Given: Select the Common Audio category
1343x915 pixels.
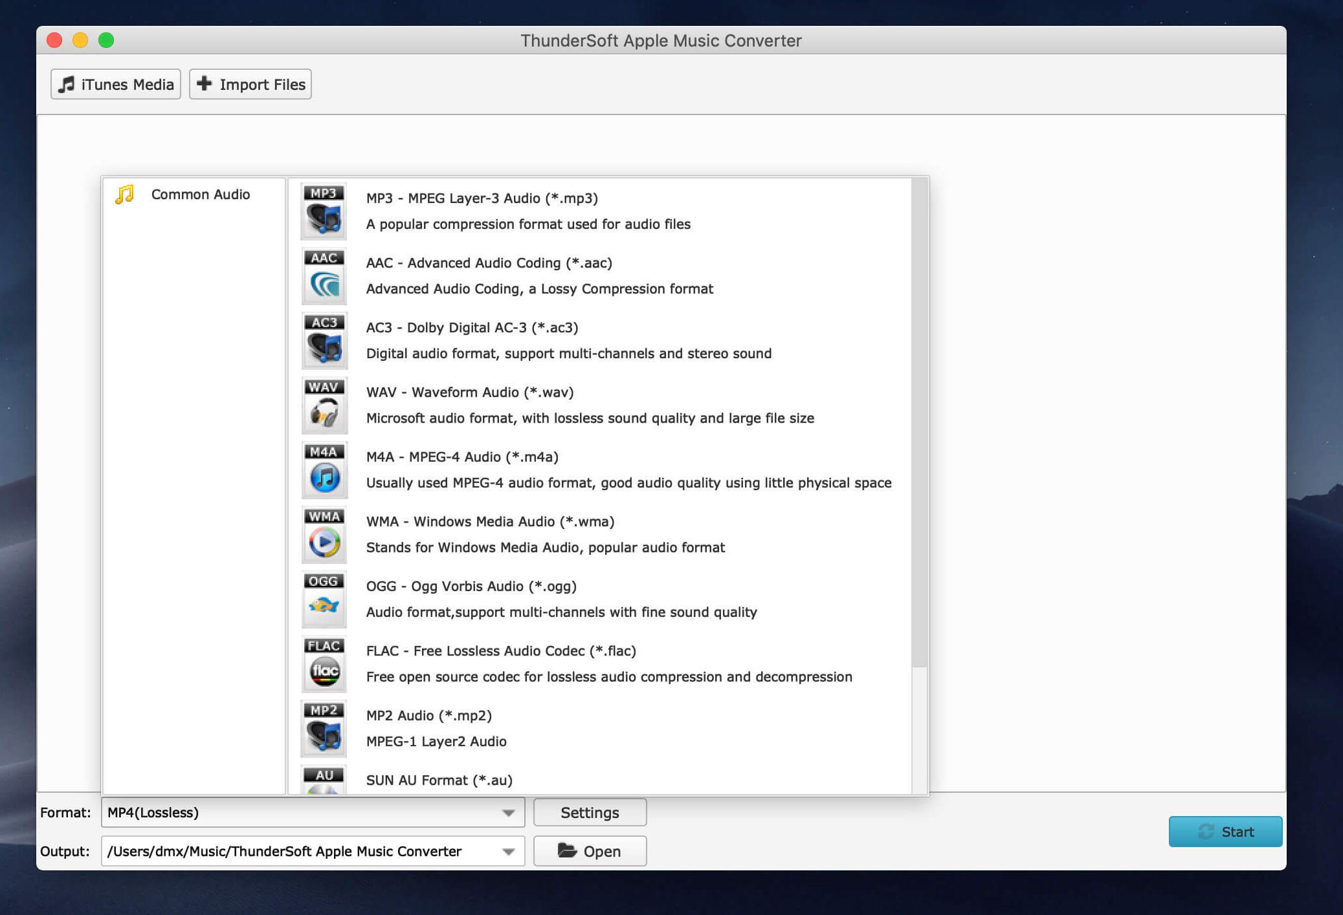Looking at the screenshot, I should [x=194, y=194].
